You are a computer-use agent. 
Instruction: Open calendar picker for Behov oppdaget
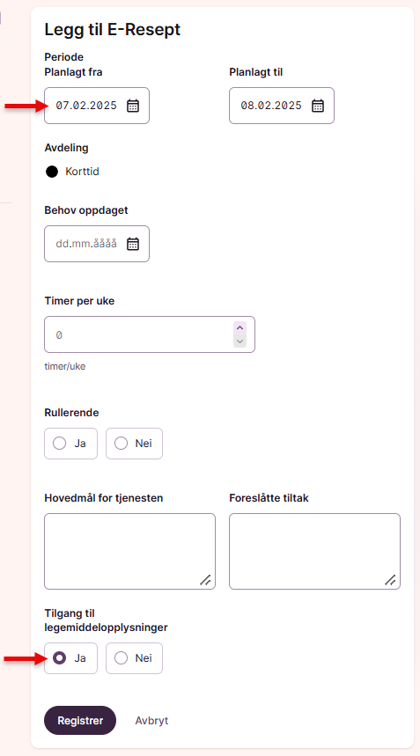[133, 244]
